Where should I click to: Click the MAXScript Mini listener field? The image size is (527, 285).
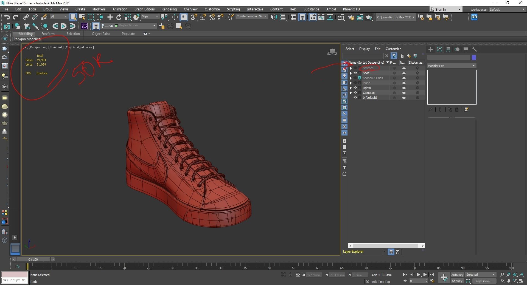click(14, 280)
